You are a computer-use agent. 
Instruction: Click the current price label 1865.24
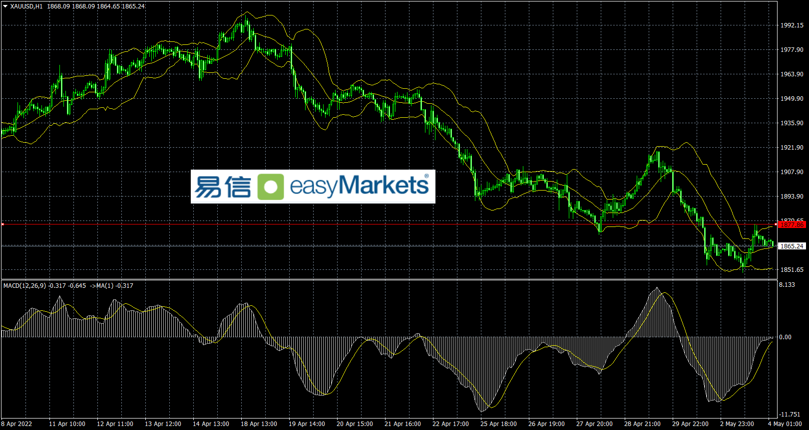(x=792, y=246)
